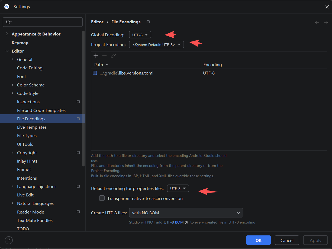Click the Android Studio logo in title bar
This screenshot has height=249, width=332.
[x=7, y=7]
